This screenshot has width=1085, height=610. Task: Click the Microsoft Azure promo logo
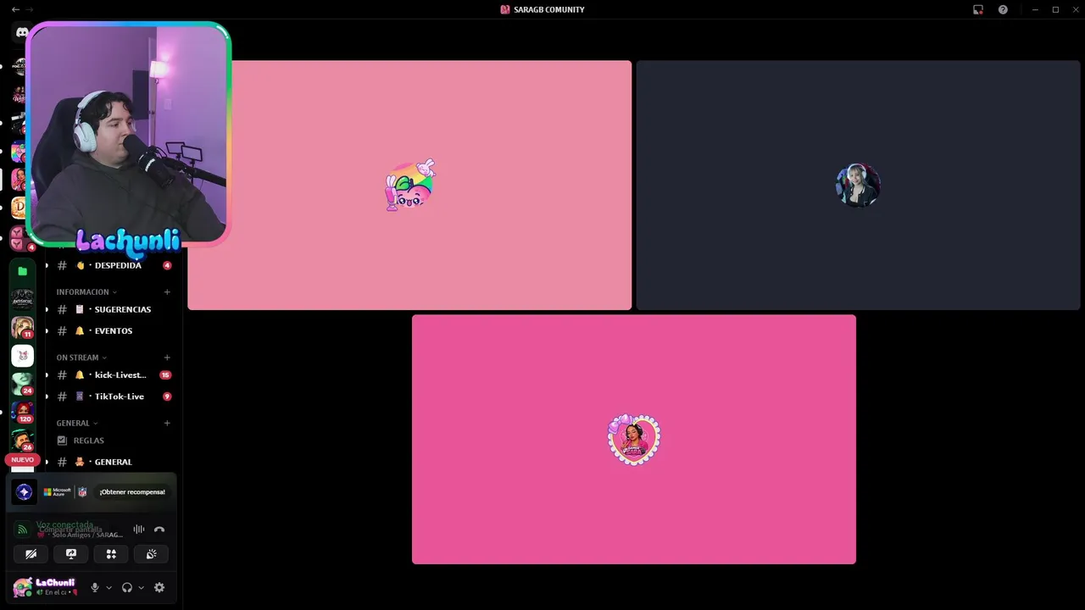tap(58, 491)
